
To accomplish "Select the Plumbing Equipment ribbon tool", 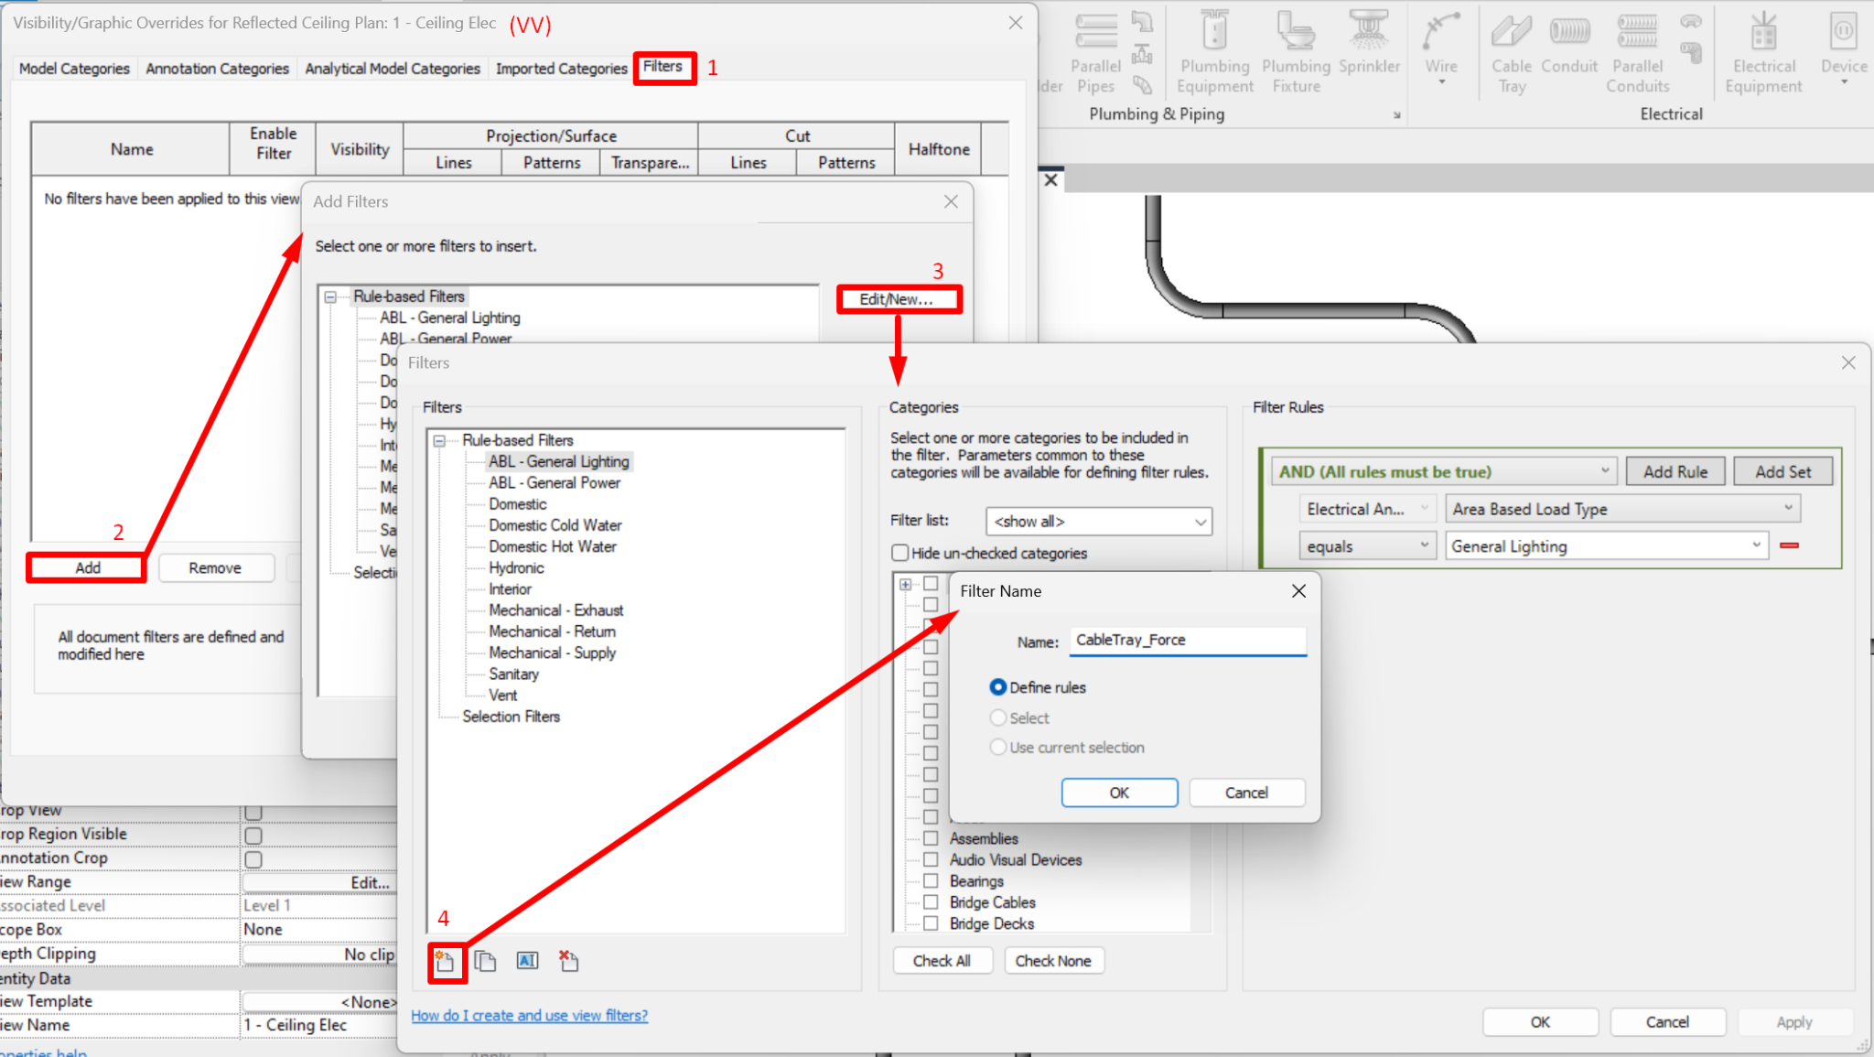I will click(x=1214, y=52).
